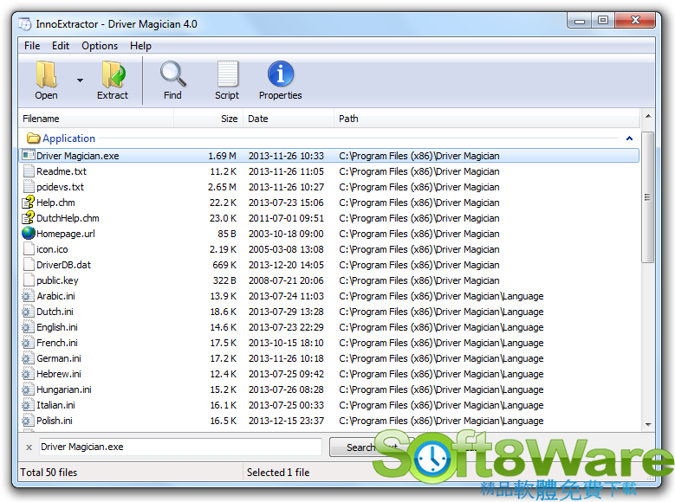Click the size value 2.19 K
This screenshot has width=675, height=502.
pyautogui.click(x=223, y=249)
